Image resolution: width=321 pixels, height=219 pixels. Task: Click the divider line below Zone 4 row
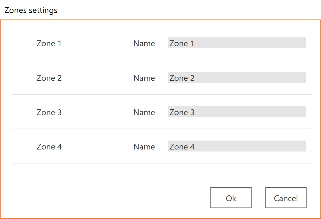pyautogui.click(x=162, y=163)
